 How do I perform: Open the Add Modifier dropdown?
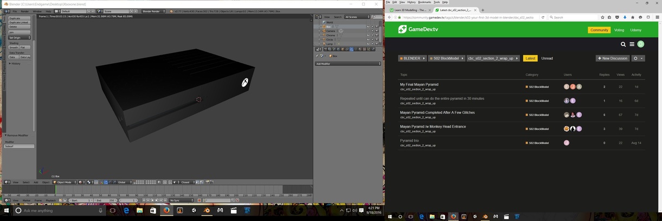pyautogui.click(x=348, y=64)
